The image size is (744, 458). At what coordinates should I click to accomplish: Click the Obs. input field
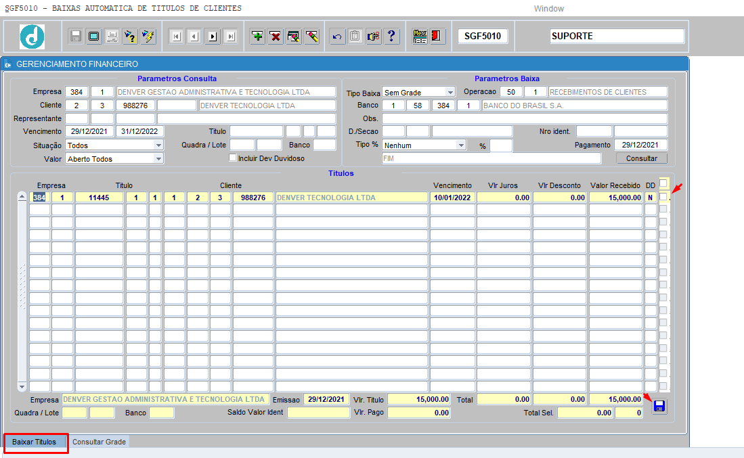tap(525, 118)
